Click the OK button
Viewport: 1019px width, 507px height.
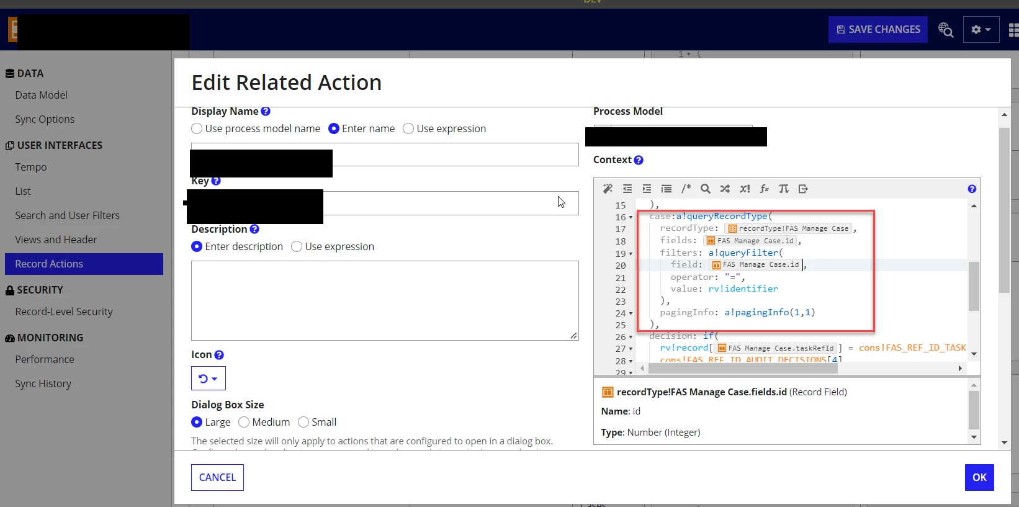pos(979,477)
